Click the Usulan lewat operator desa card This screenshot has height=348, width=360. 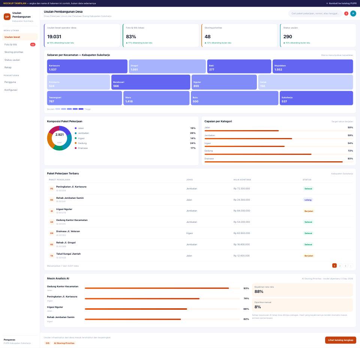coord(82,35)
